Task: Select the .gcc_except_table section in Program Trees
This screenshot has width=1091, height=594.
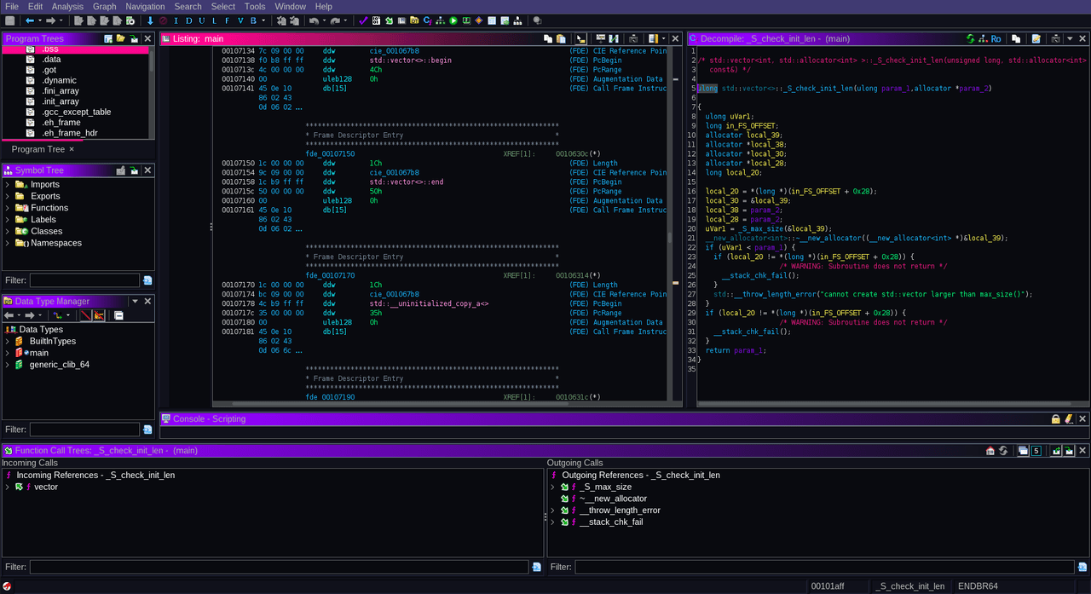Action: click(x=76, y=112)
